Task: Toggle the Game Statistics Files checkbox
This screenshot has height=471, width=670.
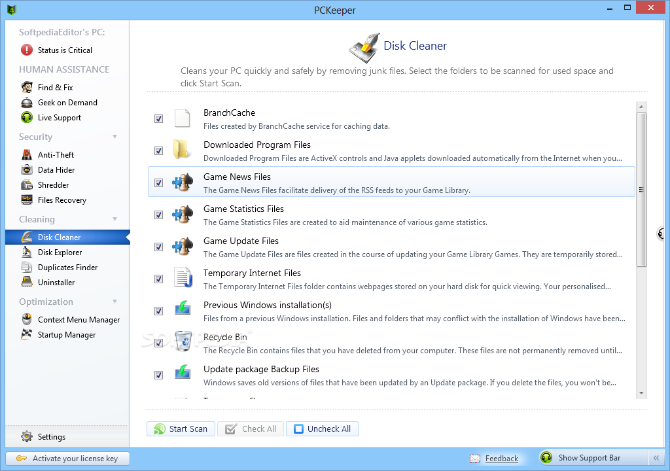Action: click(158, 215)
